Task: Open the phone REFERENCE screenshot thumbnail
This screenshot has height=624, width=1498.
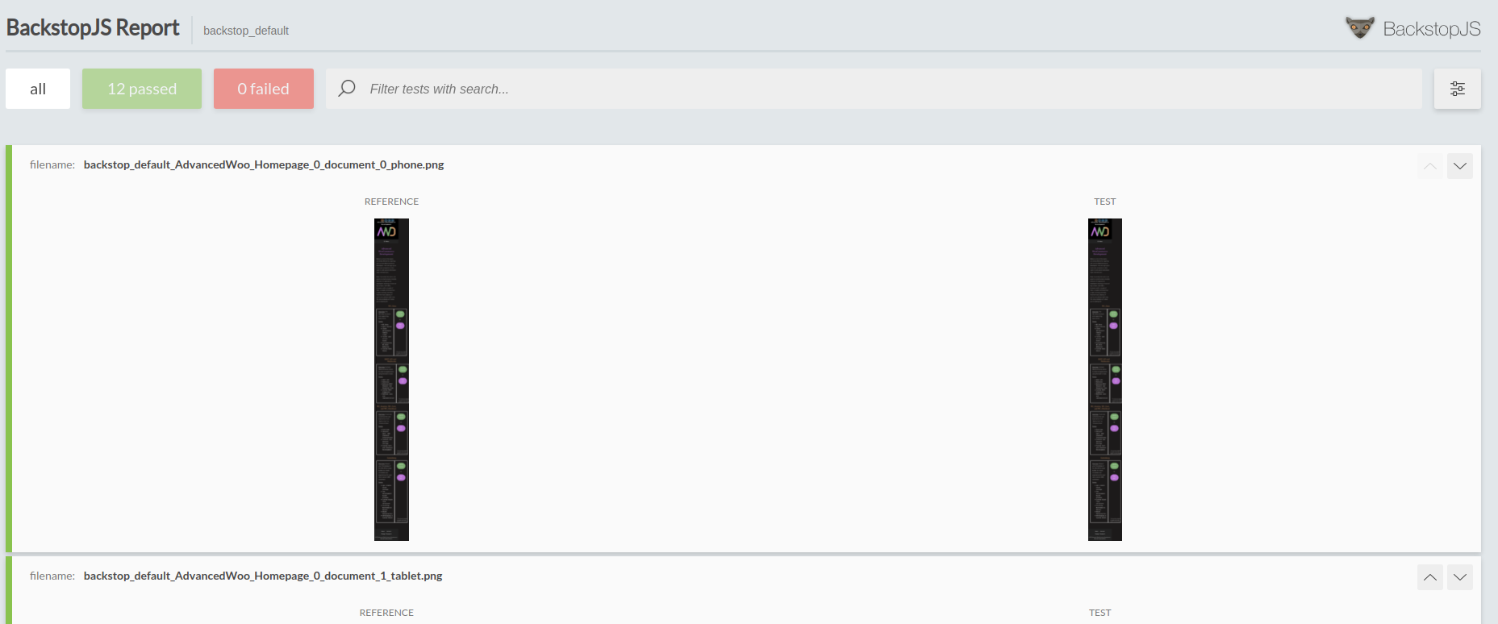Action: [391, 380]
